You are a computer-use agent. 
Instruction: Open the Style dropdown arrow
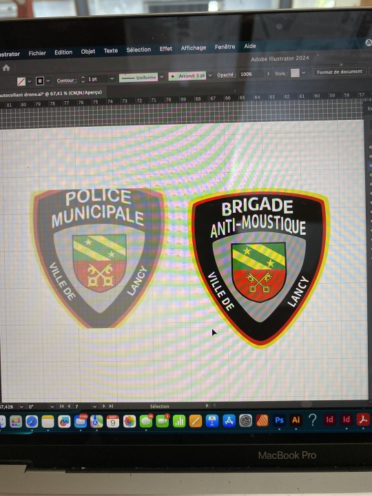click(x=303, y=73)
